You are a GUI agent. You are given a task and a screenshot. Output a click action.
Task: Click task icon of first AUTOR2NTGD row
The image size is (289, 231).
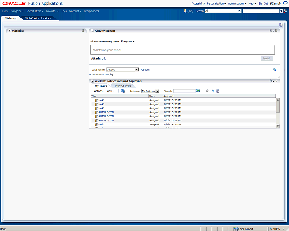pos(96,112)
